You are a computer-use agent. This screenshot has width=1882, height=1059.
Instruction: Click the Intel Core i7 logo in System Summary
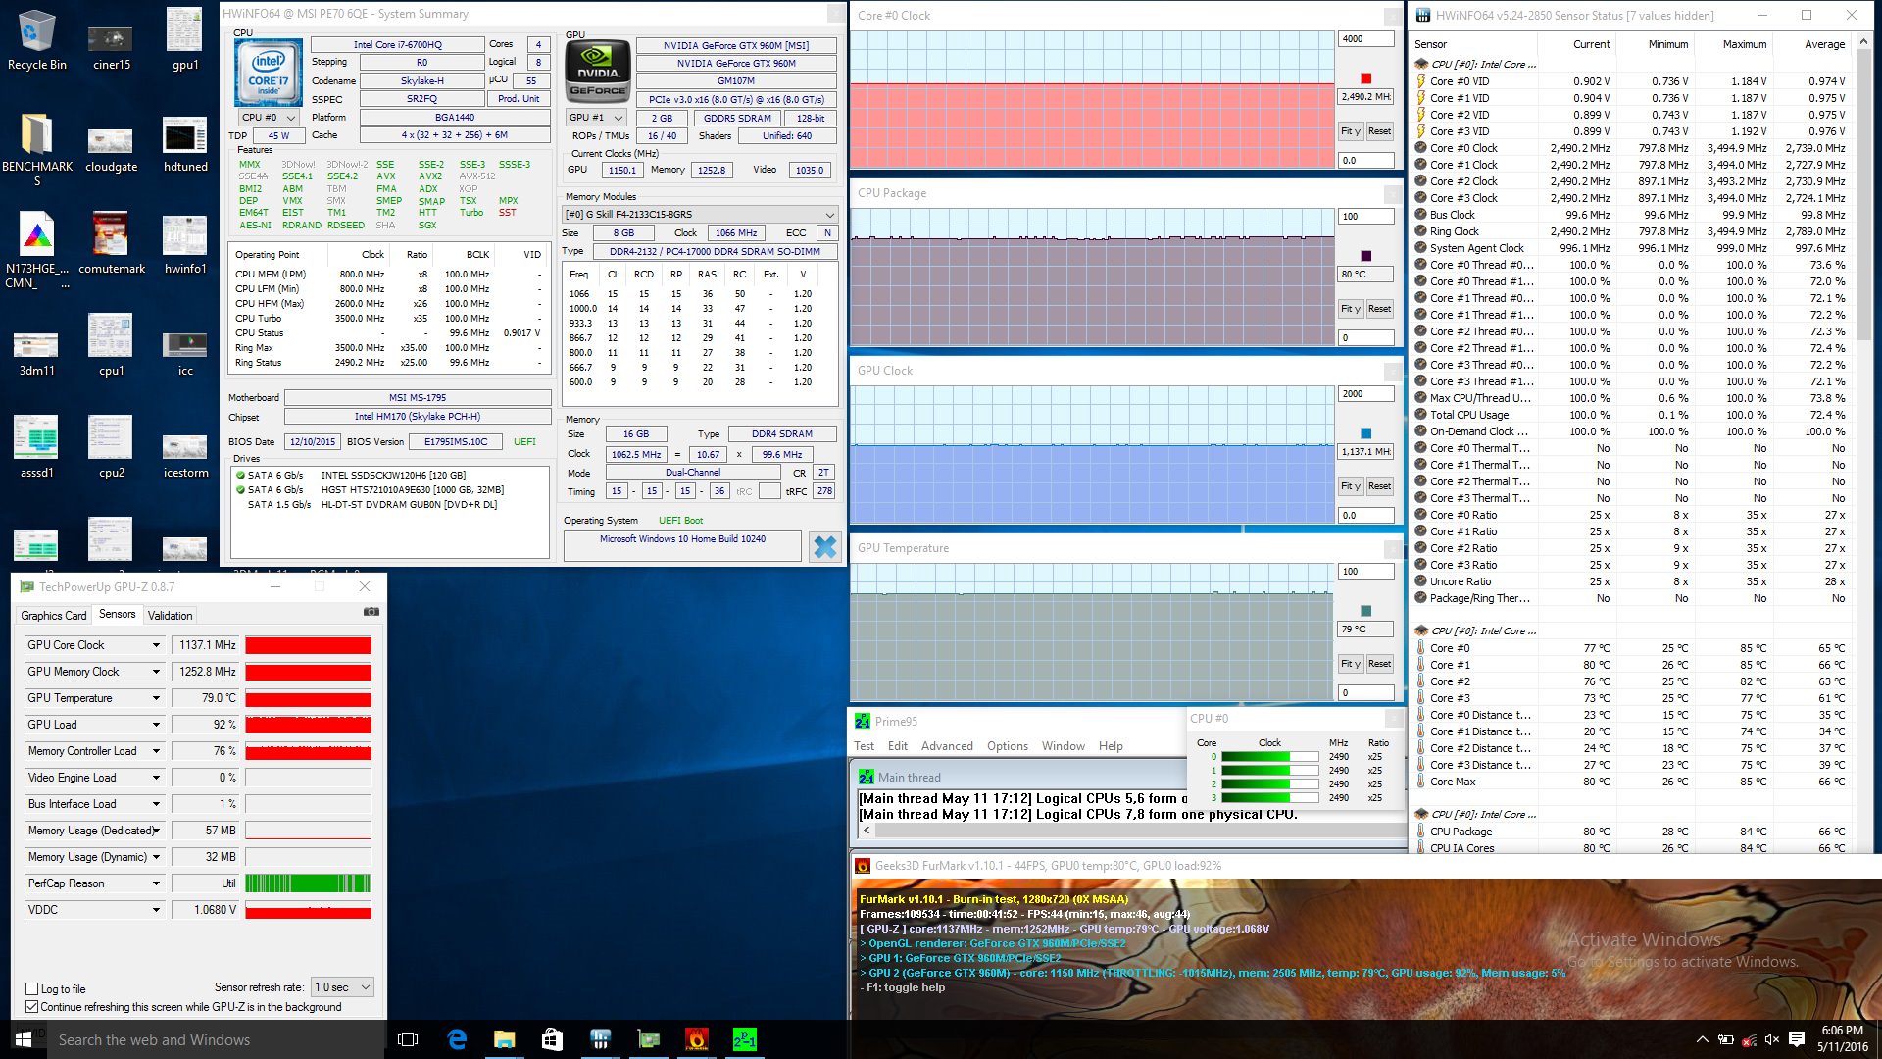pos(269,73)
